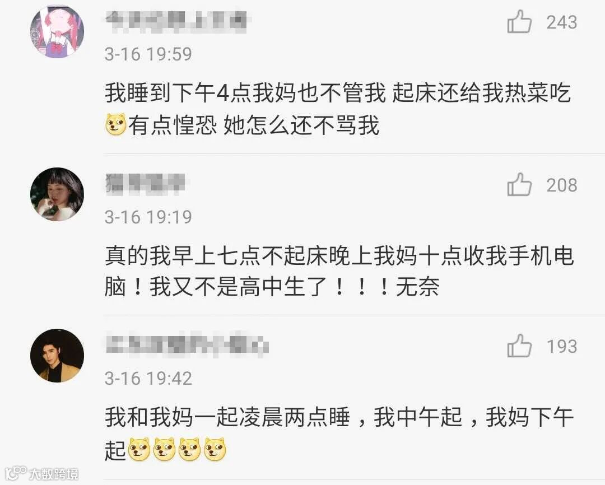The width and height of the screenshot is (605, 485).
Task: Open the pink anime avatar profile
Action: 57,31
